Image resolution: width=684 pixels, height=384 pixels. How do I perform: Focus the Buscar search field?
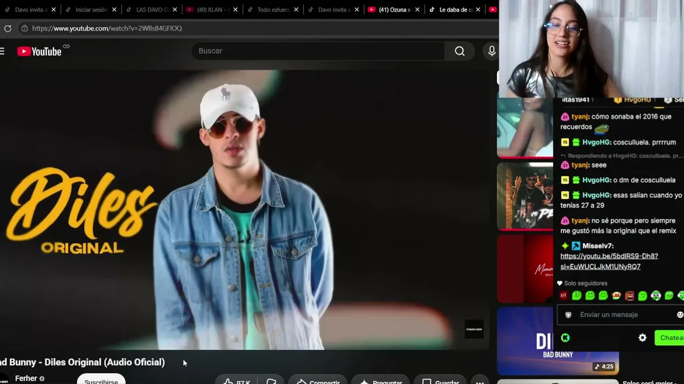coord(318,51)
